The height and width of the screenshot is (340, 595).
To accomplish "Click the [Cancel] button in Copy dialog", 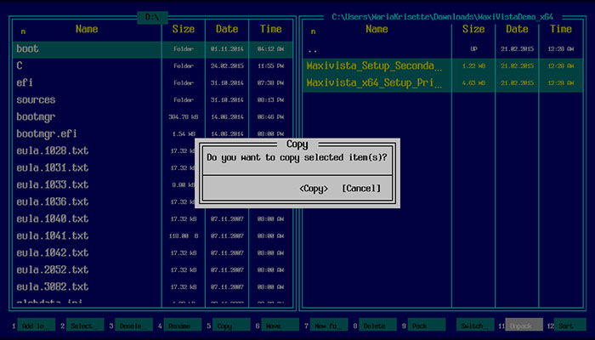I will tap(361, 189).
